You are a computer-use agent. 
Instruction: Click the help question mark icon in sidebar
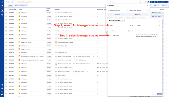[2, 88]
